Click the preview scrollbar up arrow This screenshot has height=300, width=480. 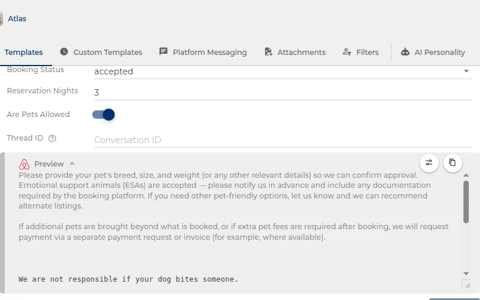[x=466, y=175]
